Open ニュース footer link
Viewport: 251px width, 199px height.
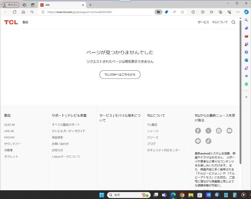pyautogui.click(x=153, y=131)
